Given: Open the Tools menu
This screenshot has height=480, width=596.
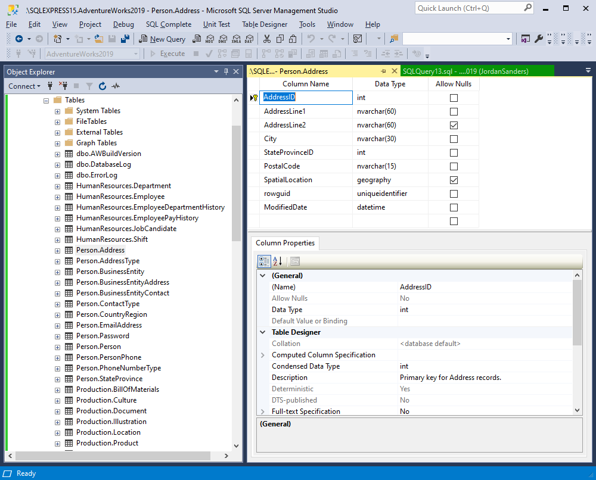Looking at the screenshot, I should tap(307, 24).
